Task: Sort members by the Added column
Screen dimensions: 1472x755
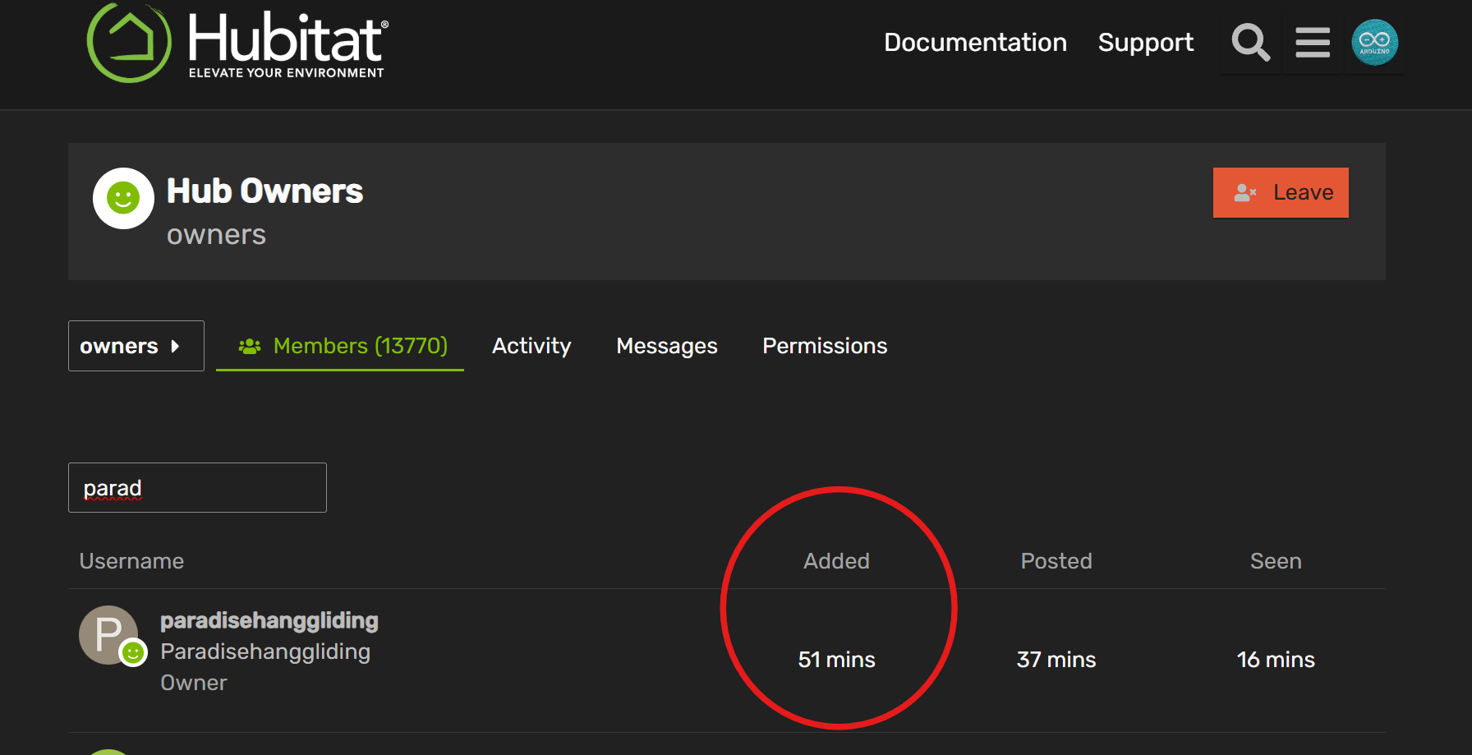Action: coord(836,561)
